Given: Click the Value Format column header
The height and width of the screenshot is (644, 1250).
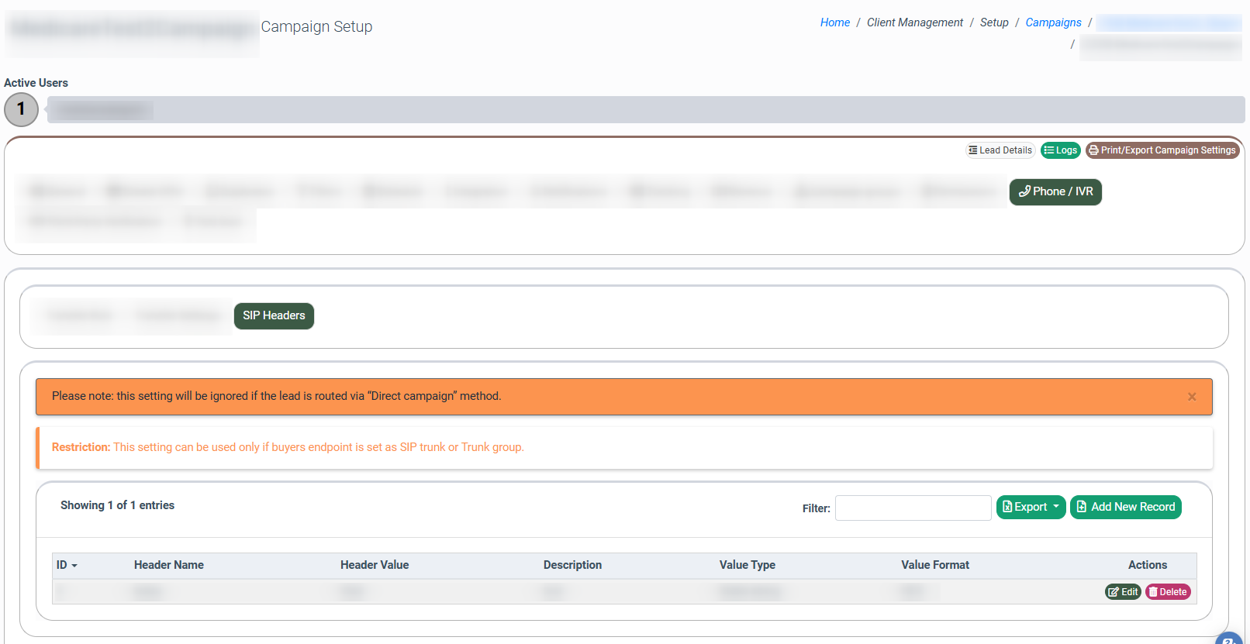Looking at the screenshot, I should coord(934,565).
